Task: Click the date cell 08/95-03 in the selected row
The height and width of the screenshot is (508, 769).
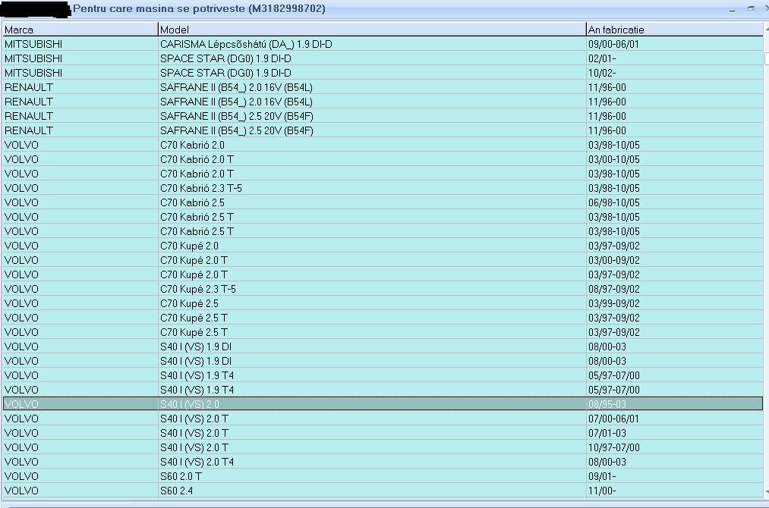Action: click(675, 404)
